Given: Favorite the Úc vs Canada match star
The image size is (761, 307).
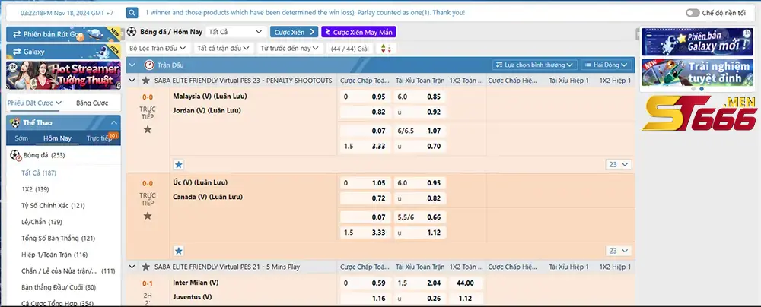Looking at the screenshot, I should click(x=148, y=216).
